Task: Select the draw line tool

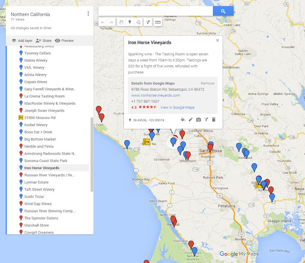Action: (x=138, y=22)
